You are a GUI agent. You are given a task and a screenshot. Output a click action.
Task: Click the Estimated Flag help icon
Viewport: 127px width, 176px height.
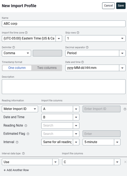[x=28, y=134]
